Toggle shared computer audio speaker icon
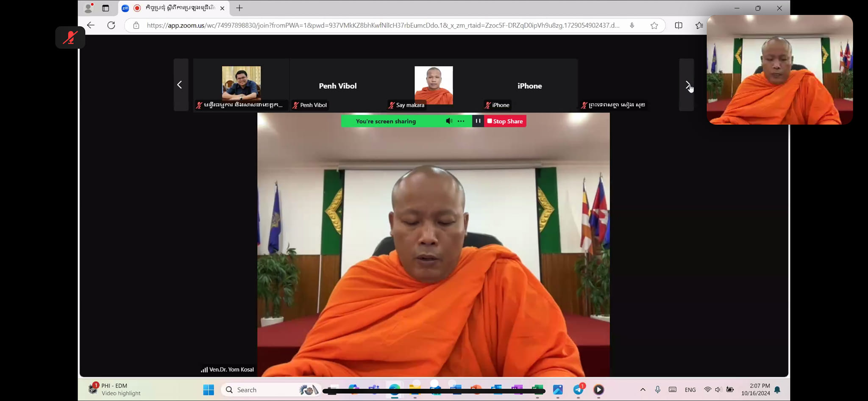Screen dimensions: 868x401 click(x=449, y=121)
